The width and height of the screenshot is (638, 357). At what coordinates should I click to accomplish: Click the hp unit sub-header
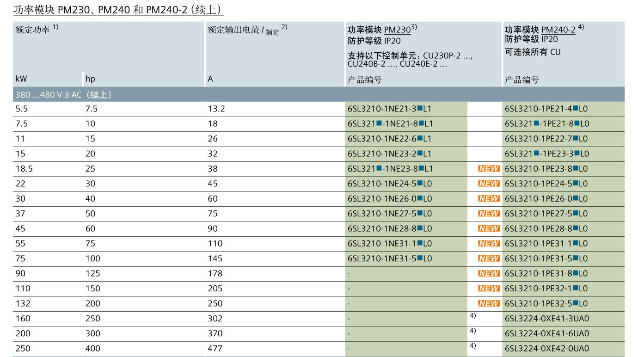(x=90, y=79)
